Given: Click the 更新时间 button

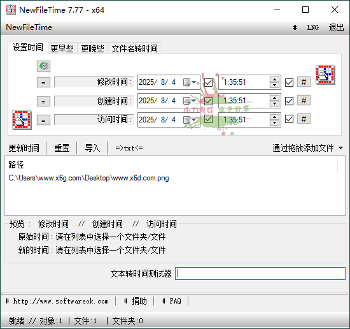Looking at the screenshot, I should pyautogui.click(x=24, y=148).
